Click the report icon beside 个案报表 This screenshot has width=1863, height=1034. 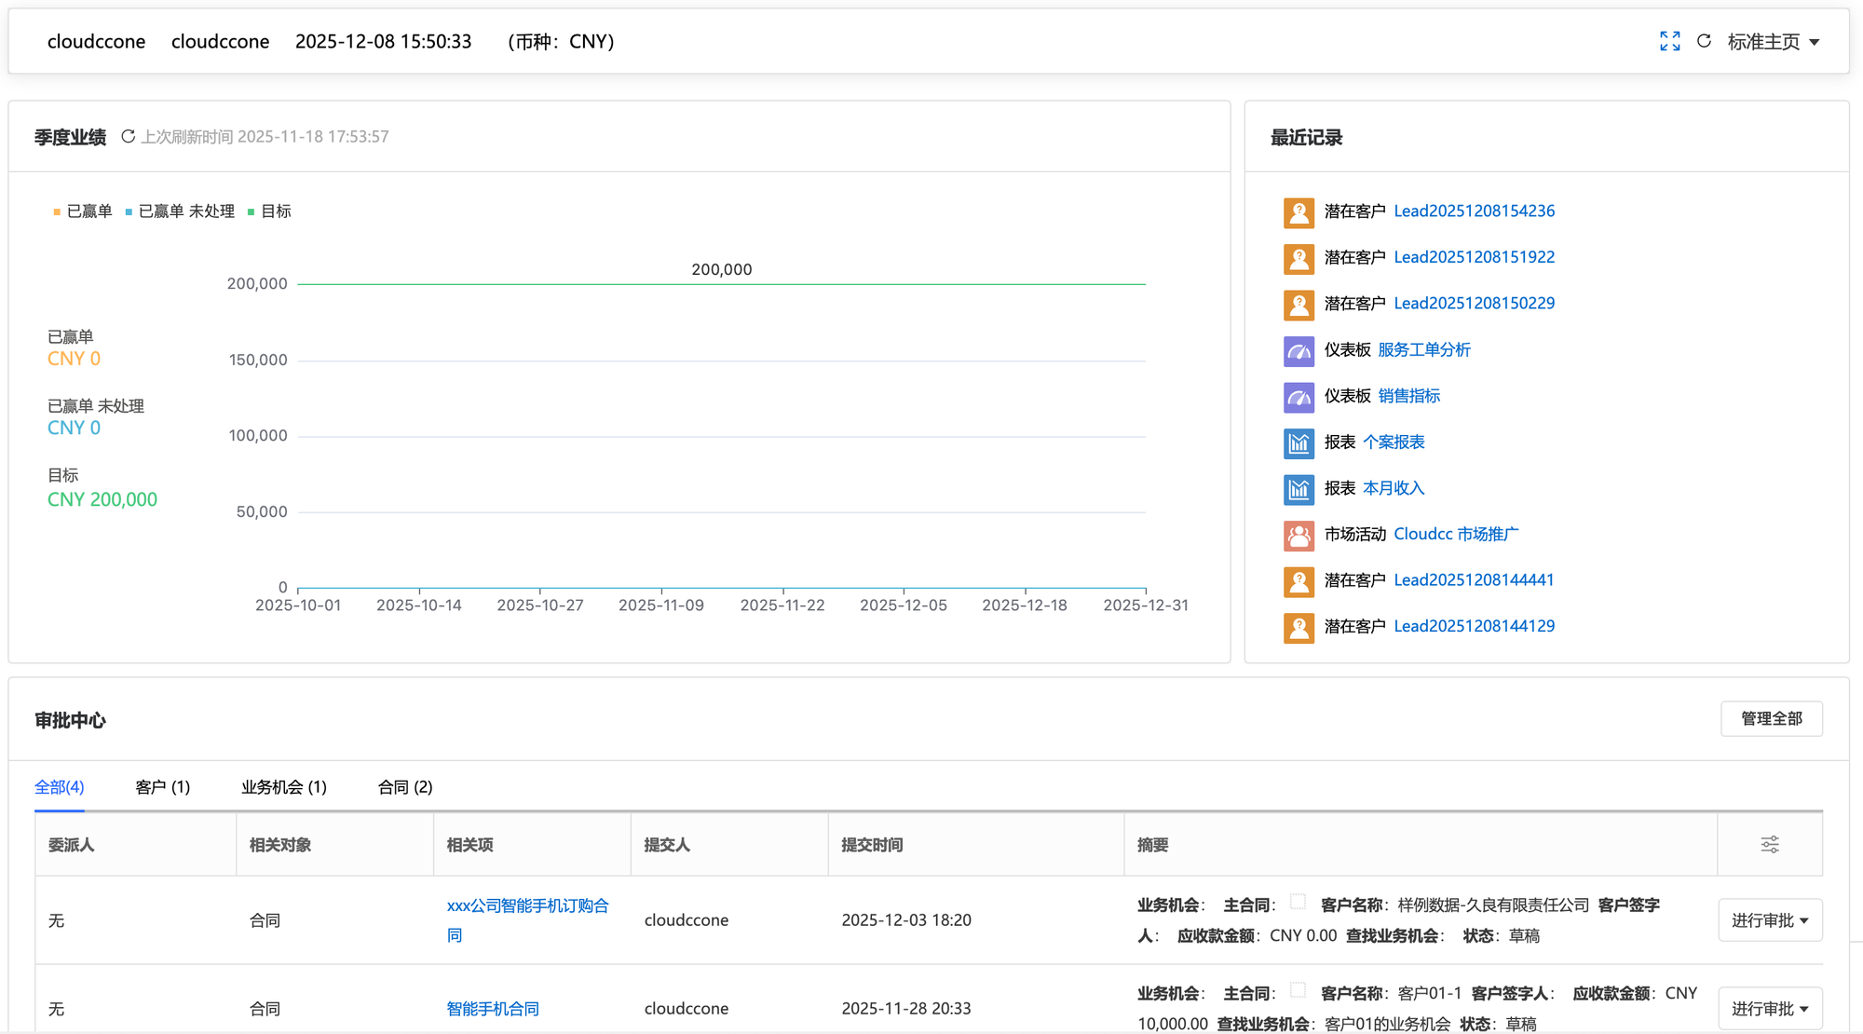(1299, 442)
